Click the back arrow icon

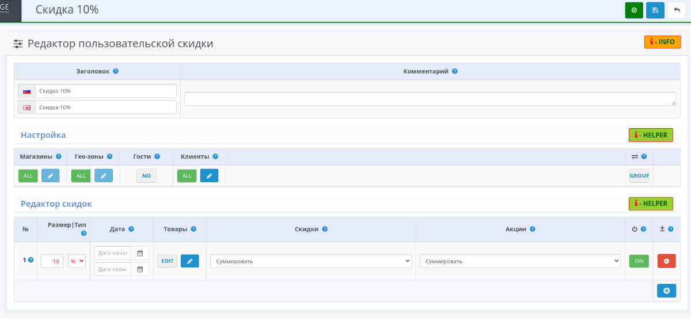(x=677, y=10)
